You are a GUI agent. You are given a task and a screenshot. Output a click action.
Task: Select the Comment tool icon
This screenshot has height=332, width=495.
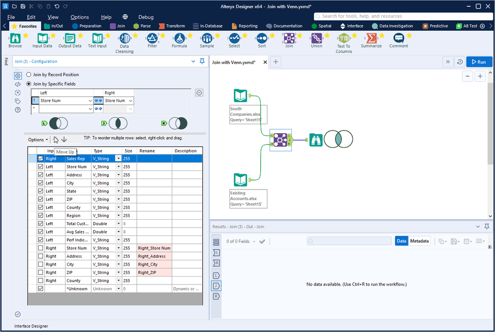tap(399, 39)
